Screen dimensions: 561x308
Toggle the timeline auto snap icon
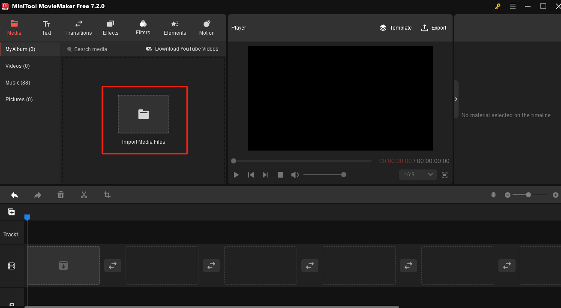pyautogui.click(x=493, y=195)
